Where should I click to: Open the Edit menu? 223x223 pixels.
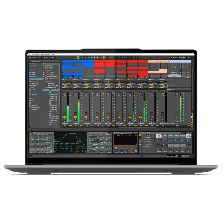(33, 54)
